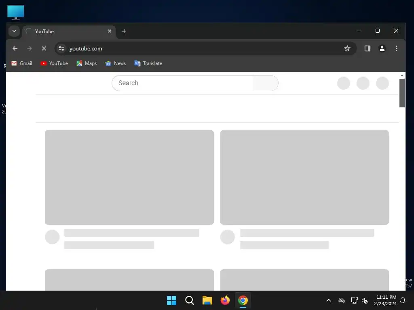
Task: Open the clock showing 11:11 PM
Action: 385,300
